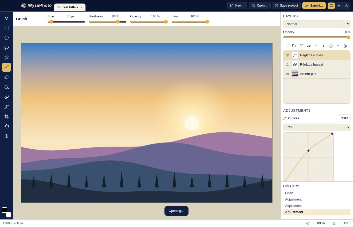This screenshot has height=227, width=353.
Task: Select the Eyedropper tool
Action: 7,107
